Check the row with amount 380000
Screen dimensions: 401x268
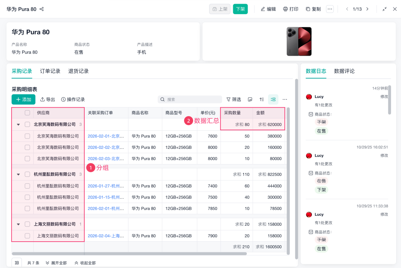[27, 136]
